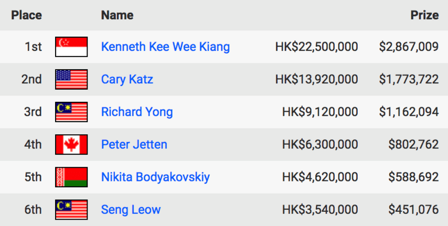Follow the Peter Jetten name link
This screenshot has height=226, width=448.
[x=134, y=145]
